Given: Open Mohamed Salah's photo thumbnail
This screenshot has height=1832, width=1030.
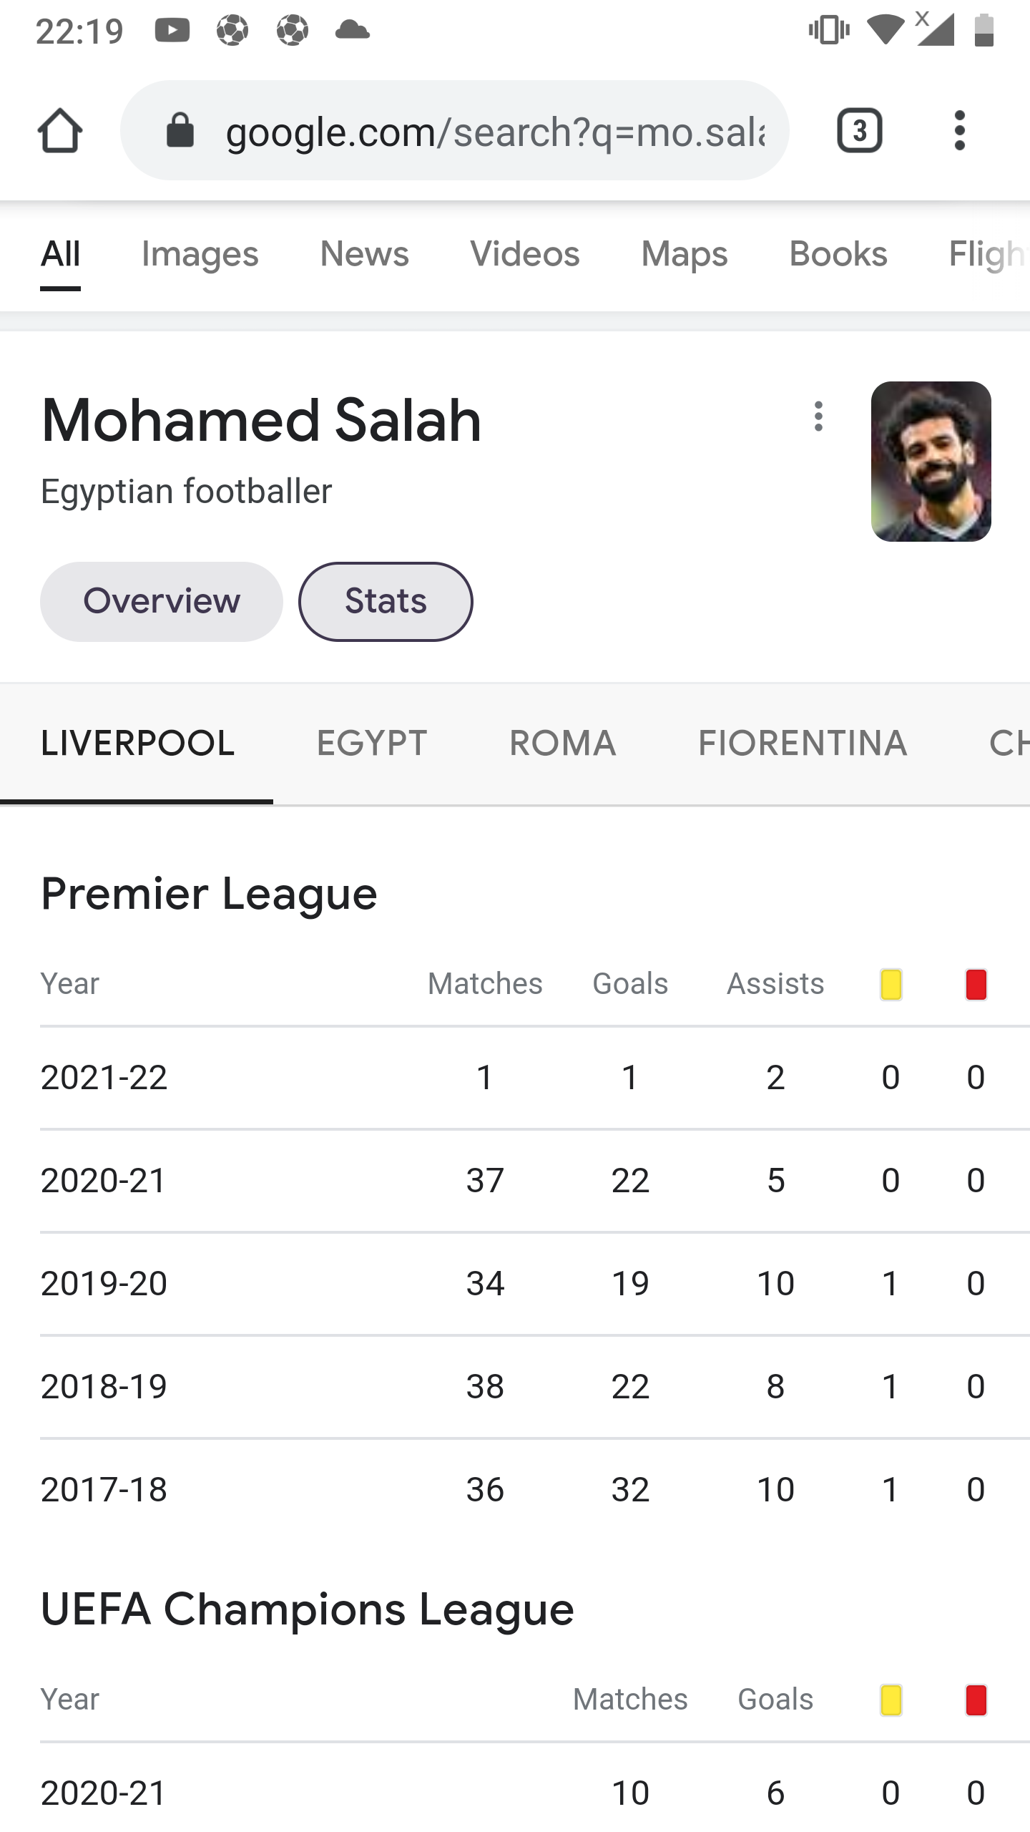Looking at the screenshot, I should [931, 462].
